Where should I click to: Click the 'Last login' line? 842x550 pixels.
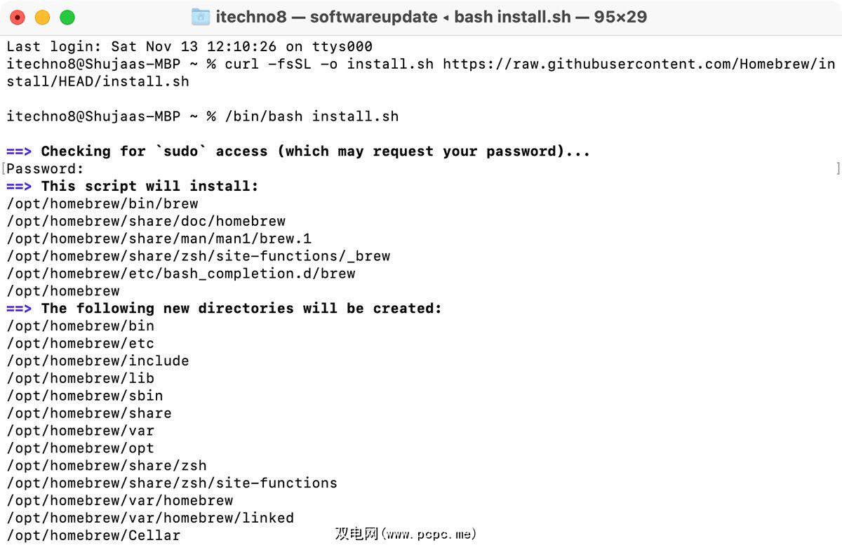[x=189, y=47]
